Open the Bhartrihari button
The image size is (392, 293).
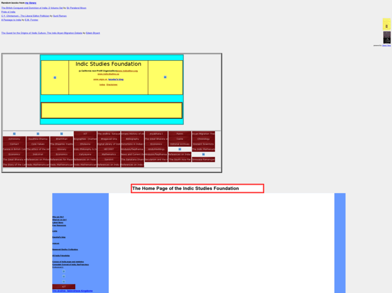(61, 139)
